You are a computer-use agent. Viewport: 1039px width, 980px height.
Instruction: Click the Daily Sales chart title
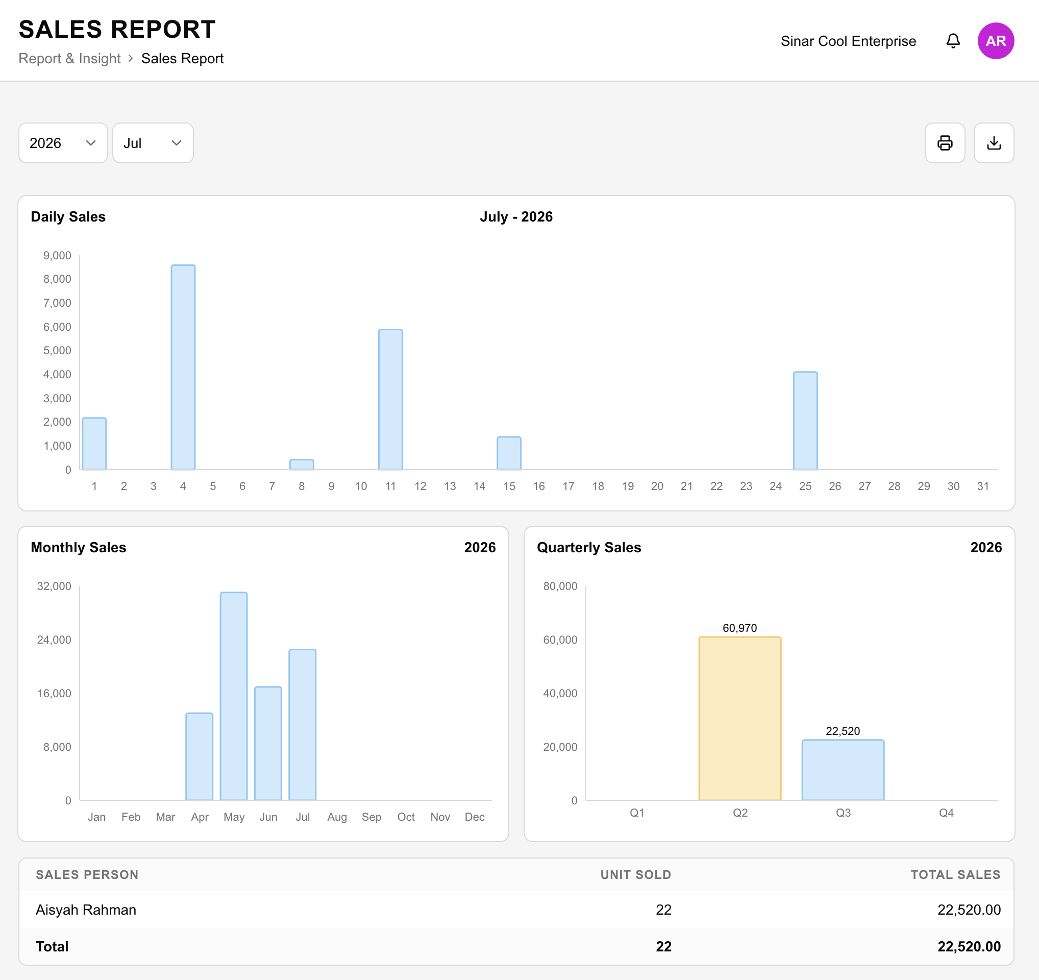tap(68, 216)
